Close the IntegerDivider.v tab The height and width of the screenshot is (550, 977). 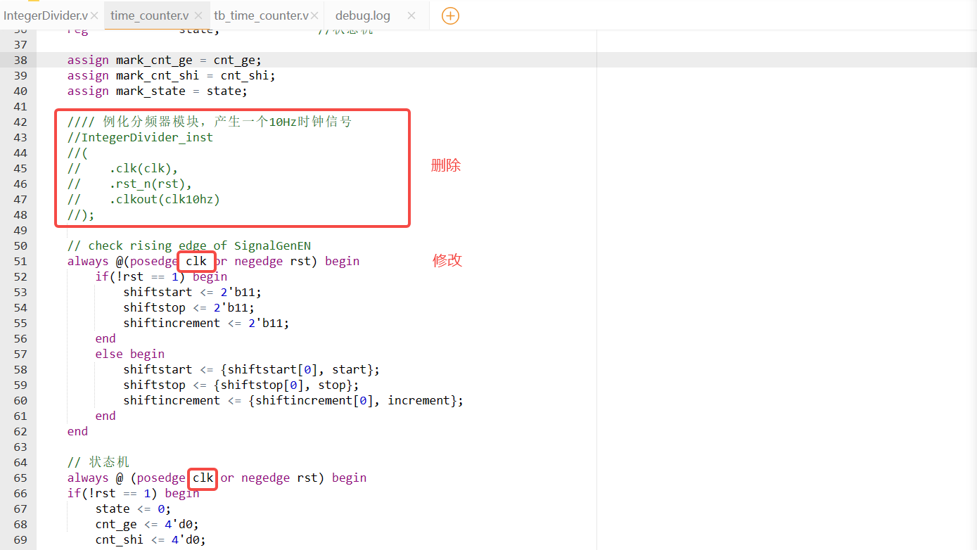(x=94, y=15)
